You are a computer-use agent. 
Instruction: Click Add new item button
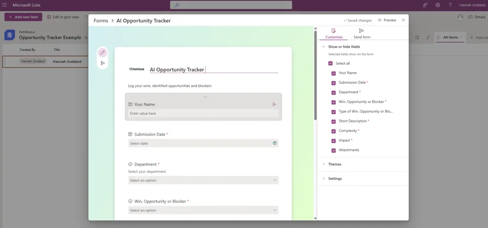(23, 17)
